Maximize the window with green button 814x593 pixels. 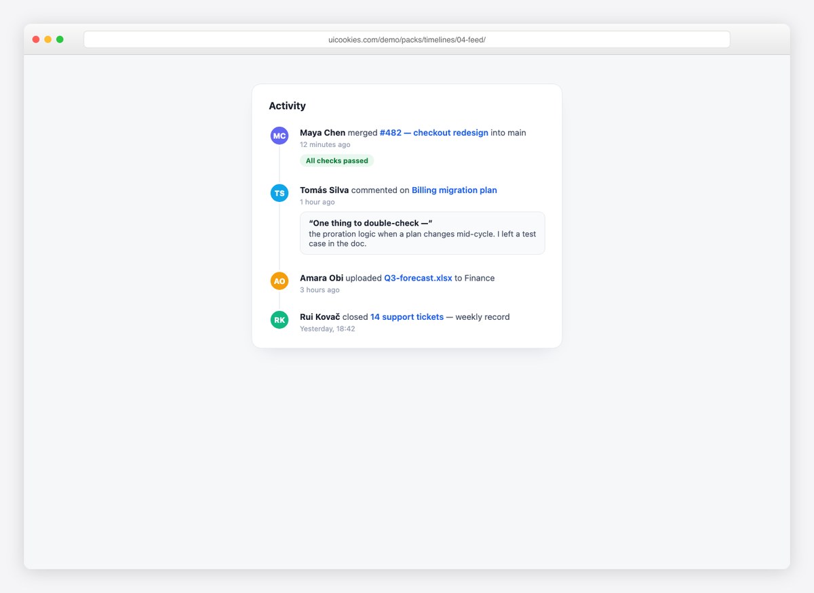[60, 39]
